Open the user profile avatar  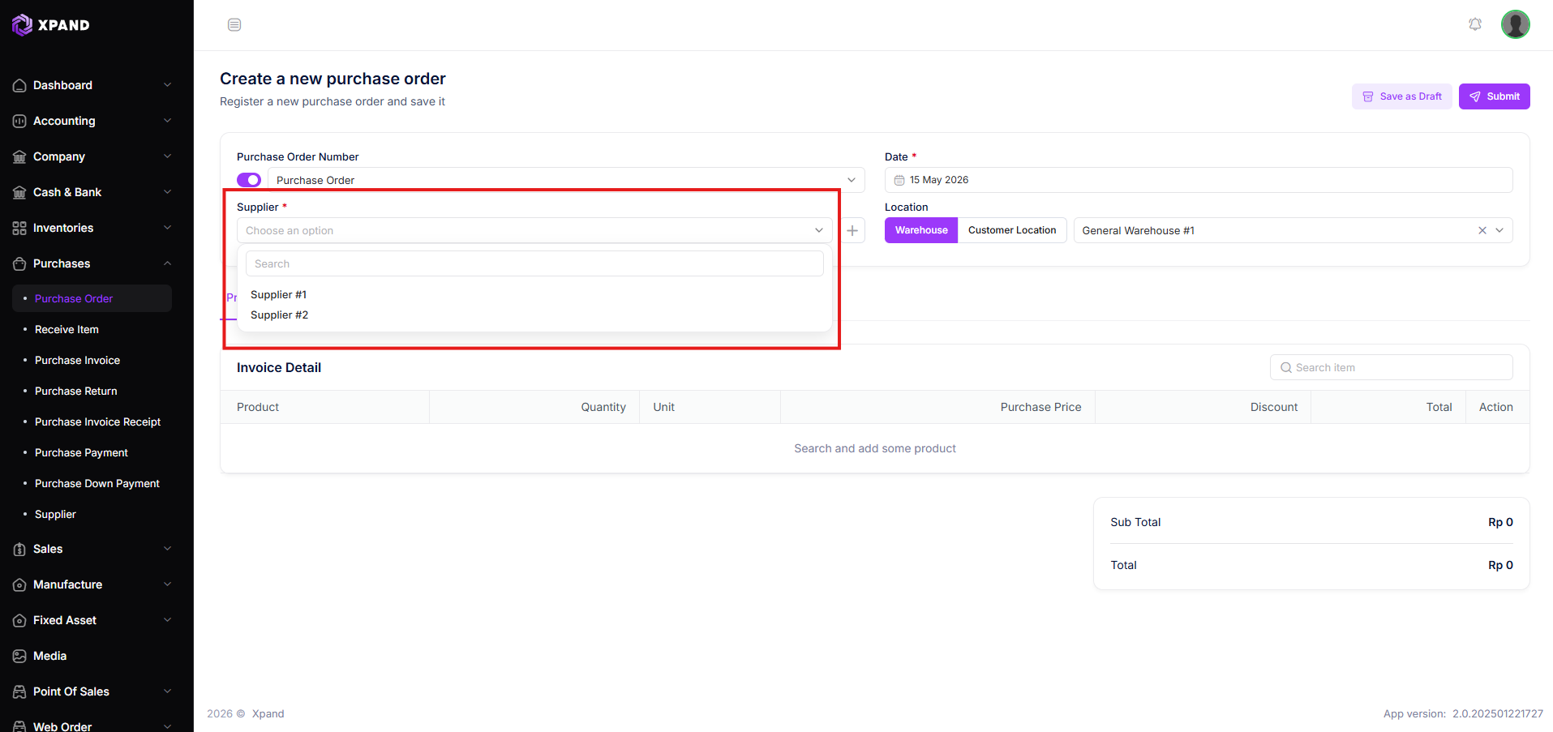1515,24
